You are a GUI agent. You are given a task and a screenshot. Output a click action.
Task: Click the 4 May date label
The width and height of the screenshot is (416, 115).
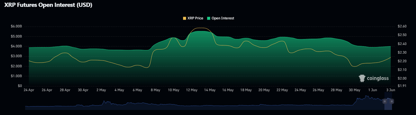119,90
